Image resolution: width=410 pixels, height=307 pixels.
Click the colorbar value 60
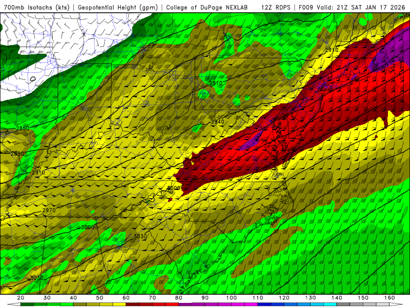click(126, 298)
